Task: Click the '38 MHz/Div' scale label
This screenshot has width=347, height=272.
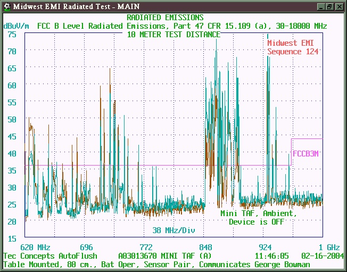Action: click(173, 230)
